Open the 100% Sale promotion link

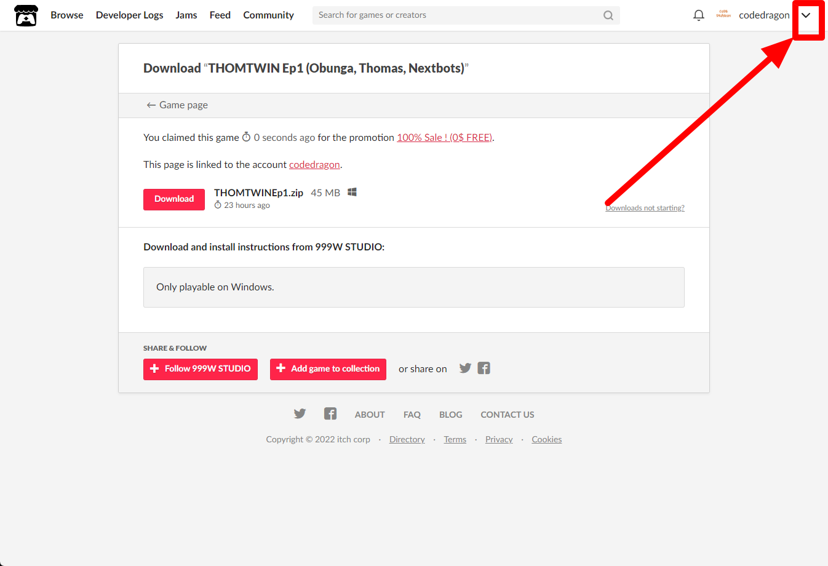pyautogui.click(x=444, y=138)
